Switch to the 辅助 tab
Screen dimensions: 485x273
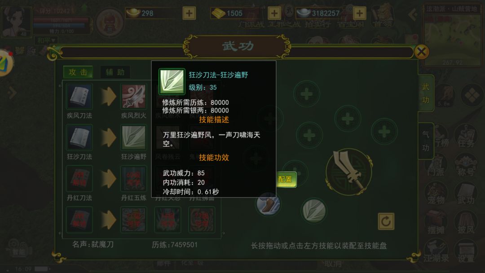(x=115, y=72)
